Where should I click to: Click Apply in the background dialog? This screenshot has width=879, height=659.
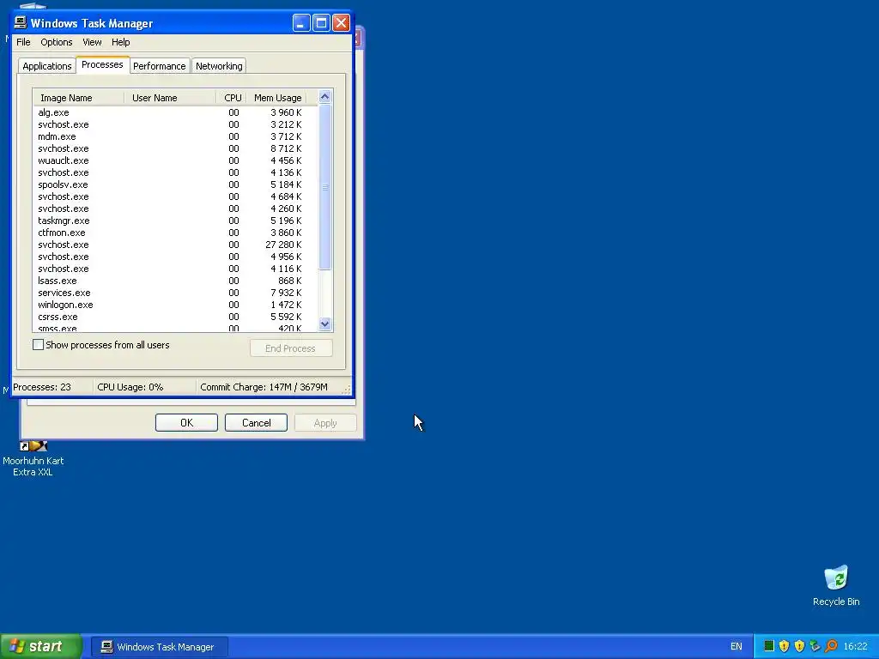pyautogui.click(x=325, y=422)
